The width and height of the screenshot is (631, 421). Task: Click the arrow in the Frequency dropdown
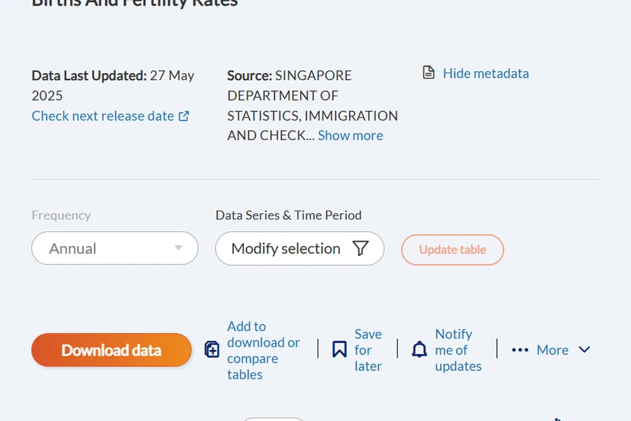(178, 249)
